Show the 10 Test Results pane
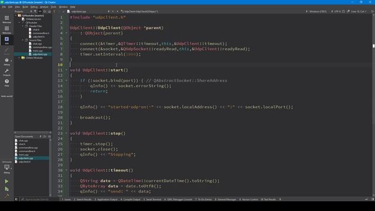 [x=268, y=199]
